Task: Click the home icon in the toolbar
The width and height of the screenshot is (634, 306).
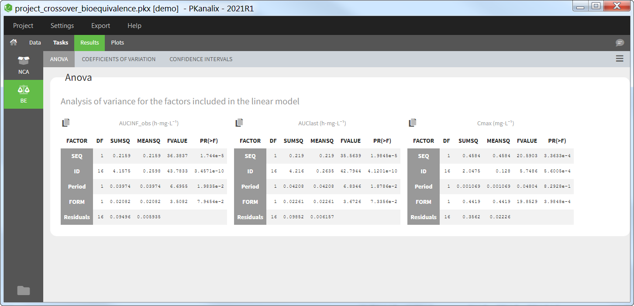Action: tap(14, 42)
